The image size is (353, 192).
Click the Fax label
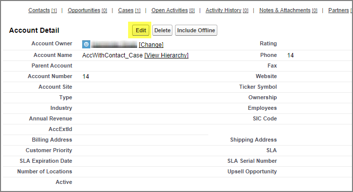tap(272, 66)
